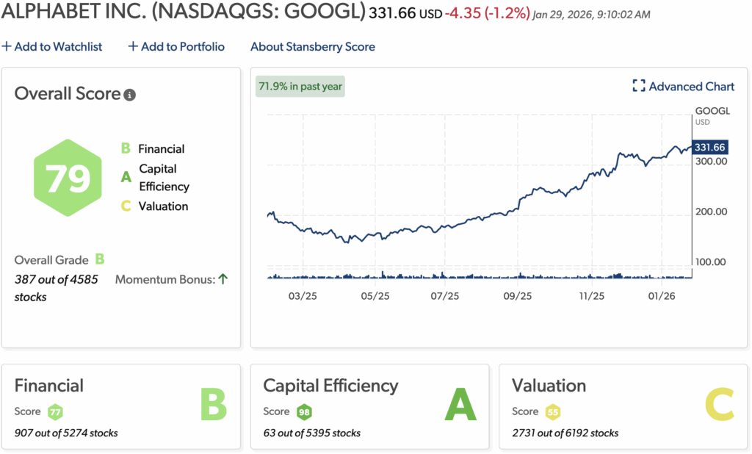752x454 pixels.
Task: Click the 331.66 price label on chart
Action: (x=709, y=148)
